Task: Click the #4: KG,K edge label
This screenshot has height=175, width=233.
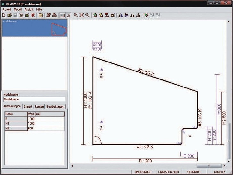Action: pos(145,147)
